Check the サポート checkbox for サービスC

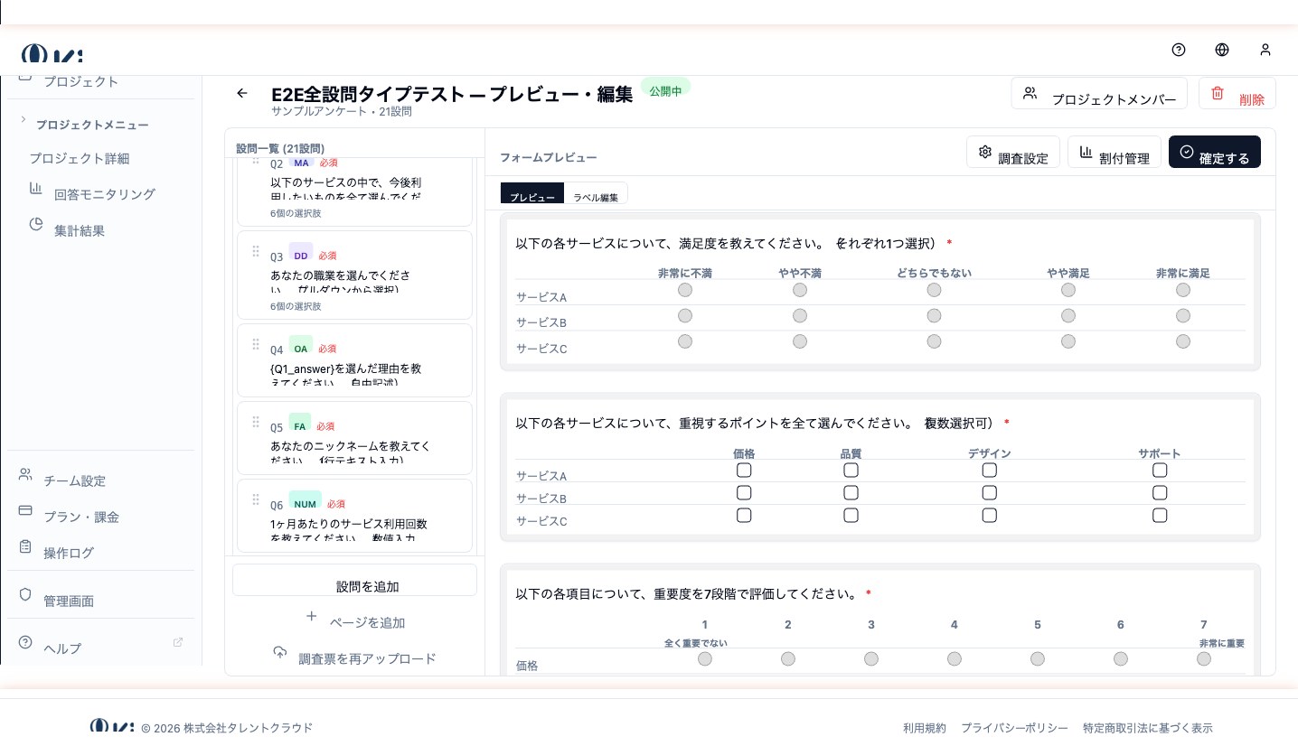pyautogui.click(x=1160, y=516)
